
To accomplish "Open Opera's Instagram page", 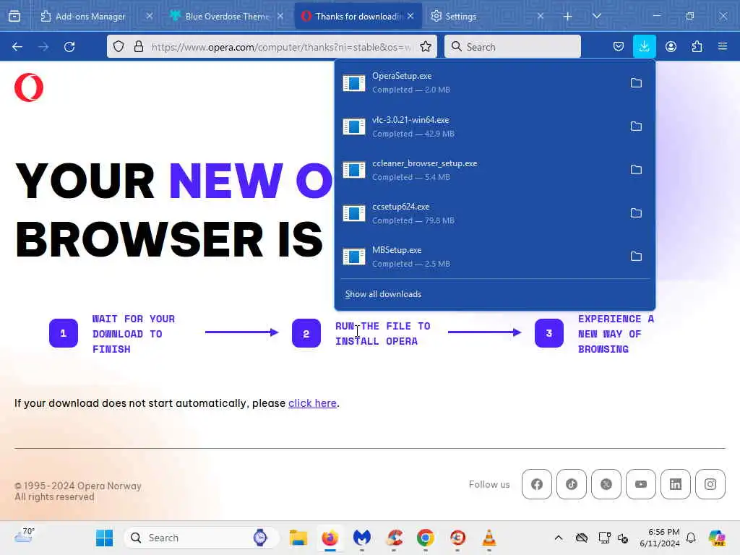I will coord(710,484).
